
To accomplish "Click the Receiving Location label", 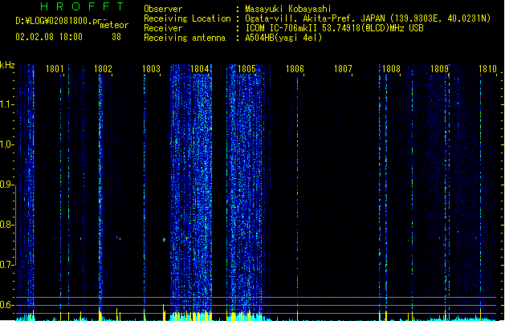I will [x=187, y=18].
